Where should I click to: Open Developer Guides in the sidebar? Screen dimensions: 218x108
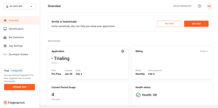[x=20, y=54]
